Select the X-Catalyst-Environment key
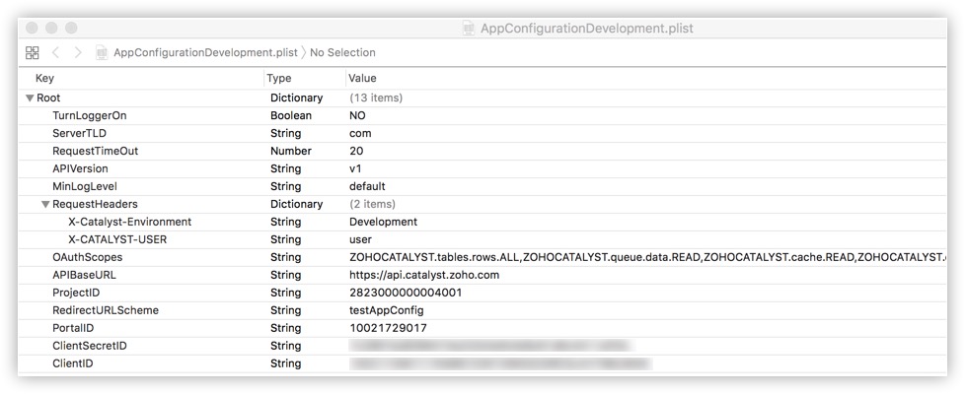 coord(129,223)
